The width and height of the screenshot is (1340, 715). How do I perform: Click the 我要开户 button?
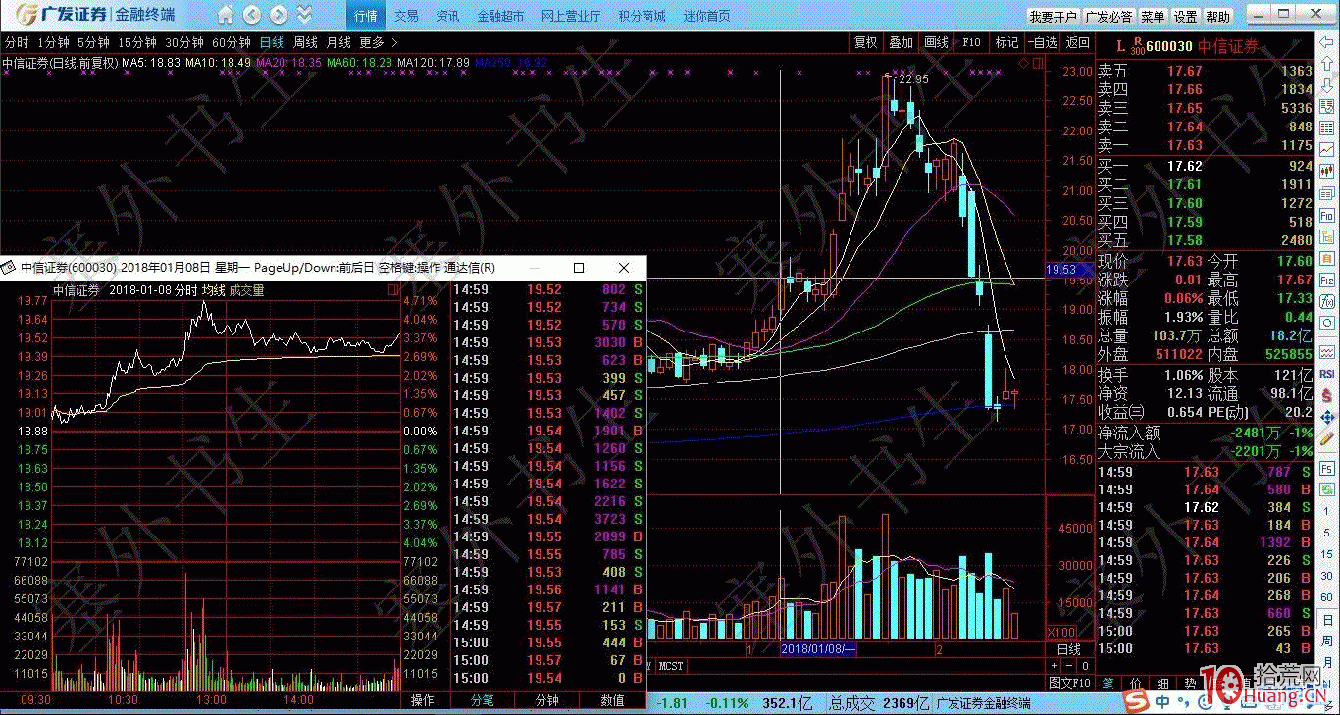tap(1054, 17)
